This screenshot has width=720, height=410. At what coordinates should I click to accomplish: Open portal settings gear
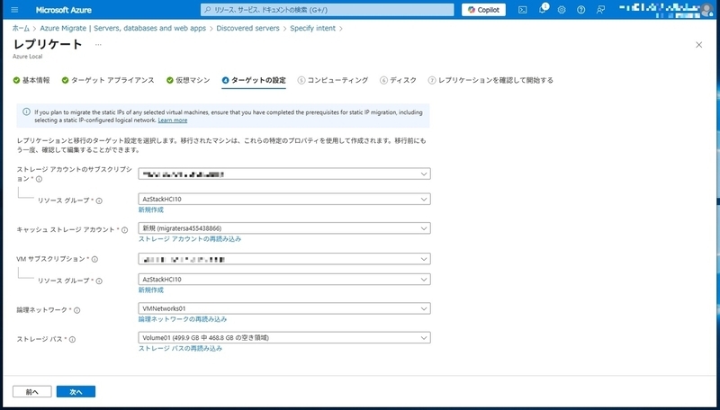[562, 10]
